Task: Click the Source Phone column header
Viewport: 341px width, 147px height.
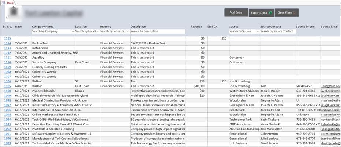Action: [x=305, y=27]
